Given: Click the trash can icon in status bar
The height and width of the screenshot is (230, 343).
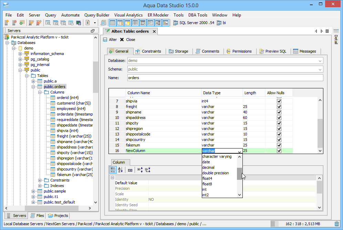Looking at the screenshot, I should coord(337,224).
